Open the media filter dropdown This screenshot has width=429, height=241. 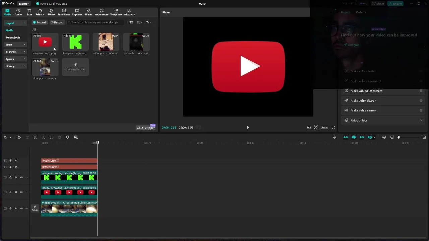point(149,22)
